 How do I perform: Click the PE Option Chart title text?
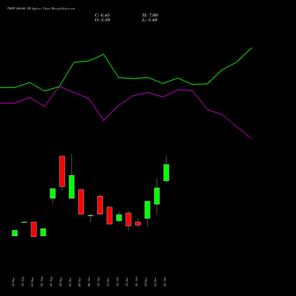(x=41, y=9)
